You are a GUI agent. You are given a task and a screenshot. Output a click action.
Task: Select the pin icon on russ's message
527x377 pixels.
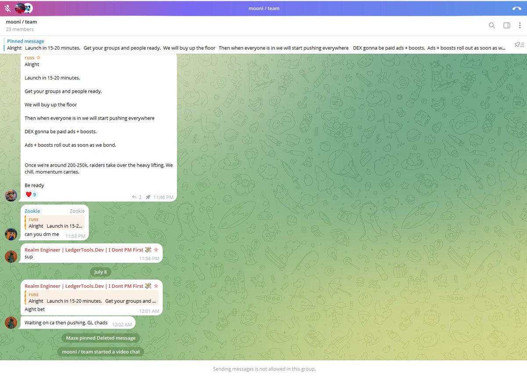coord(148,197)
